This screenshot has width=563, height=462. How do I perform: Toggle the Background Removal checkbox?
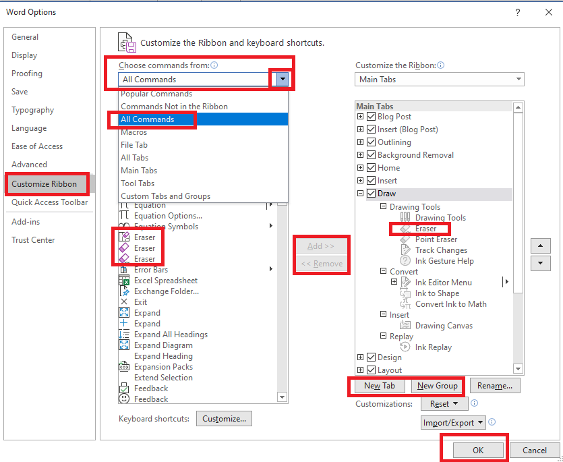(x=372, y=155)
